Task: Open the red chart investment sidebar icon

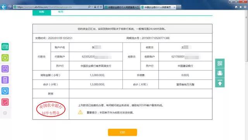Action: pos(5,102)
